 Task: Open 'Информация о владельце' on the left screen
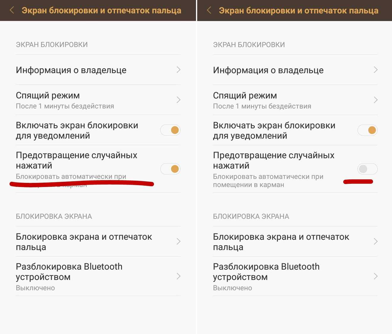tap(98, 70)
